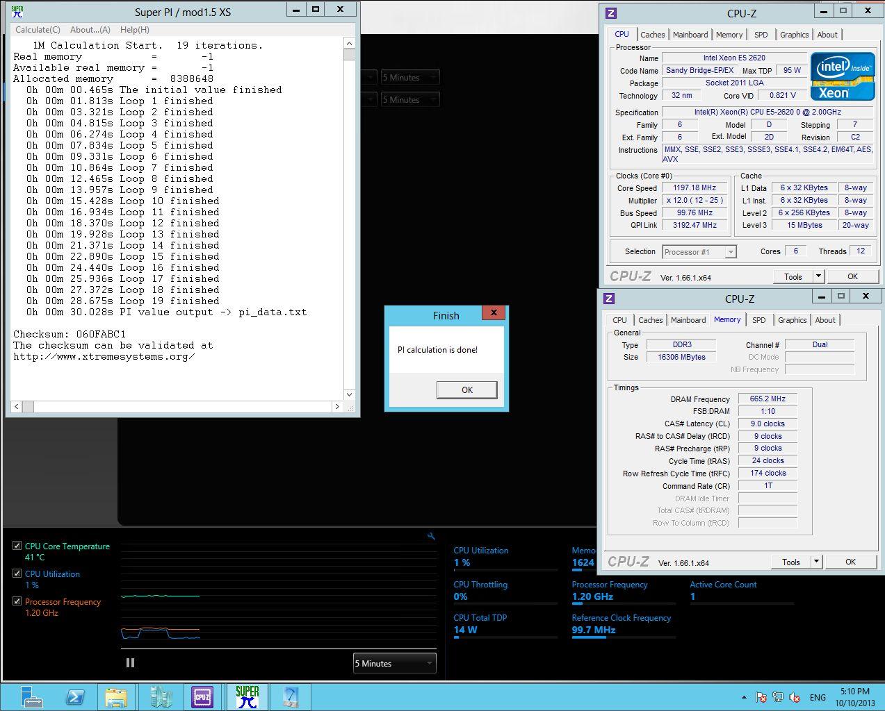The width and height of the screenshot is (885, 711).
Task: Select Caches tab in bottom CPU-Z window
Action: click(x=650, y=320)
